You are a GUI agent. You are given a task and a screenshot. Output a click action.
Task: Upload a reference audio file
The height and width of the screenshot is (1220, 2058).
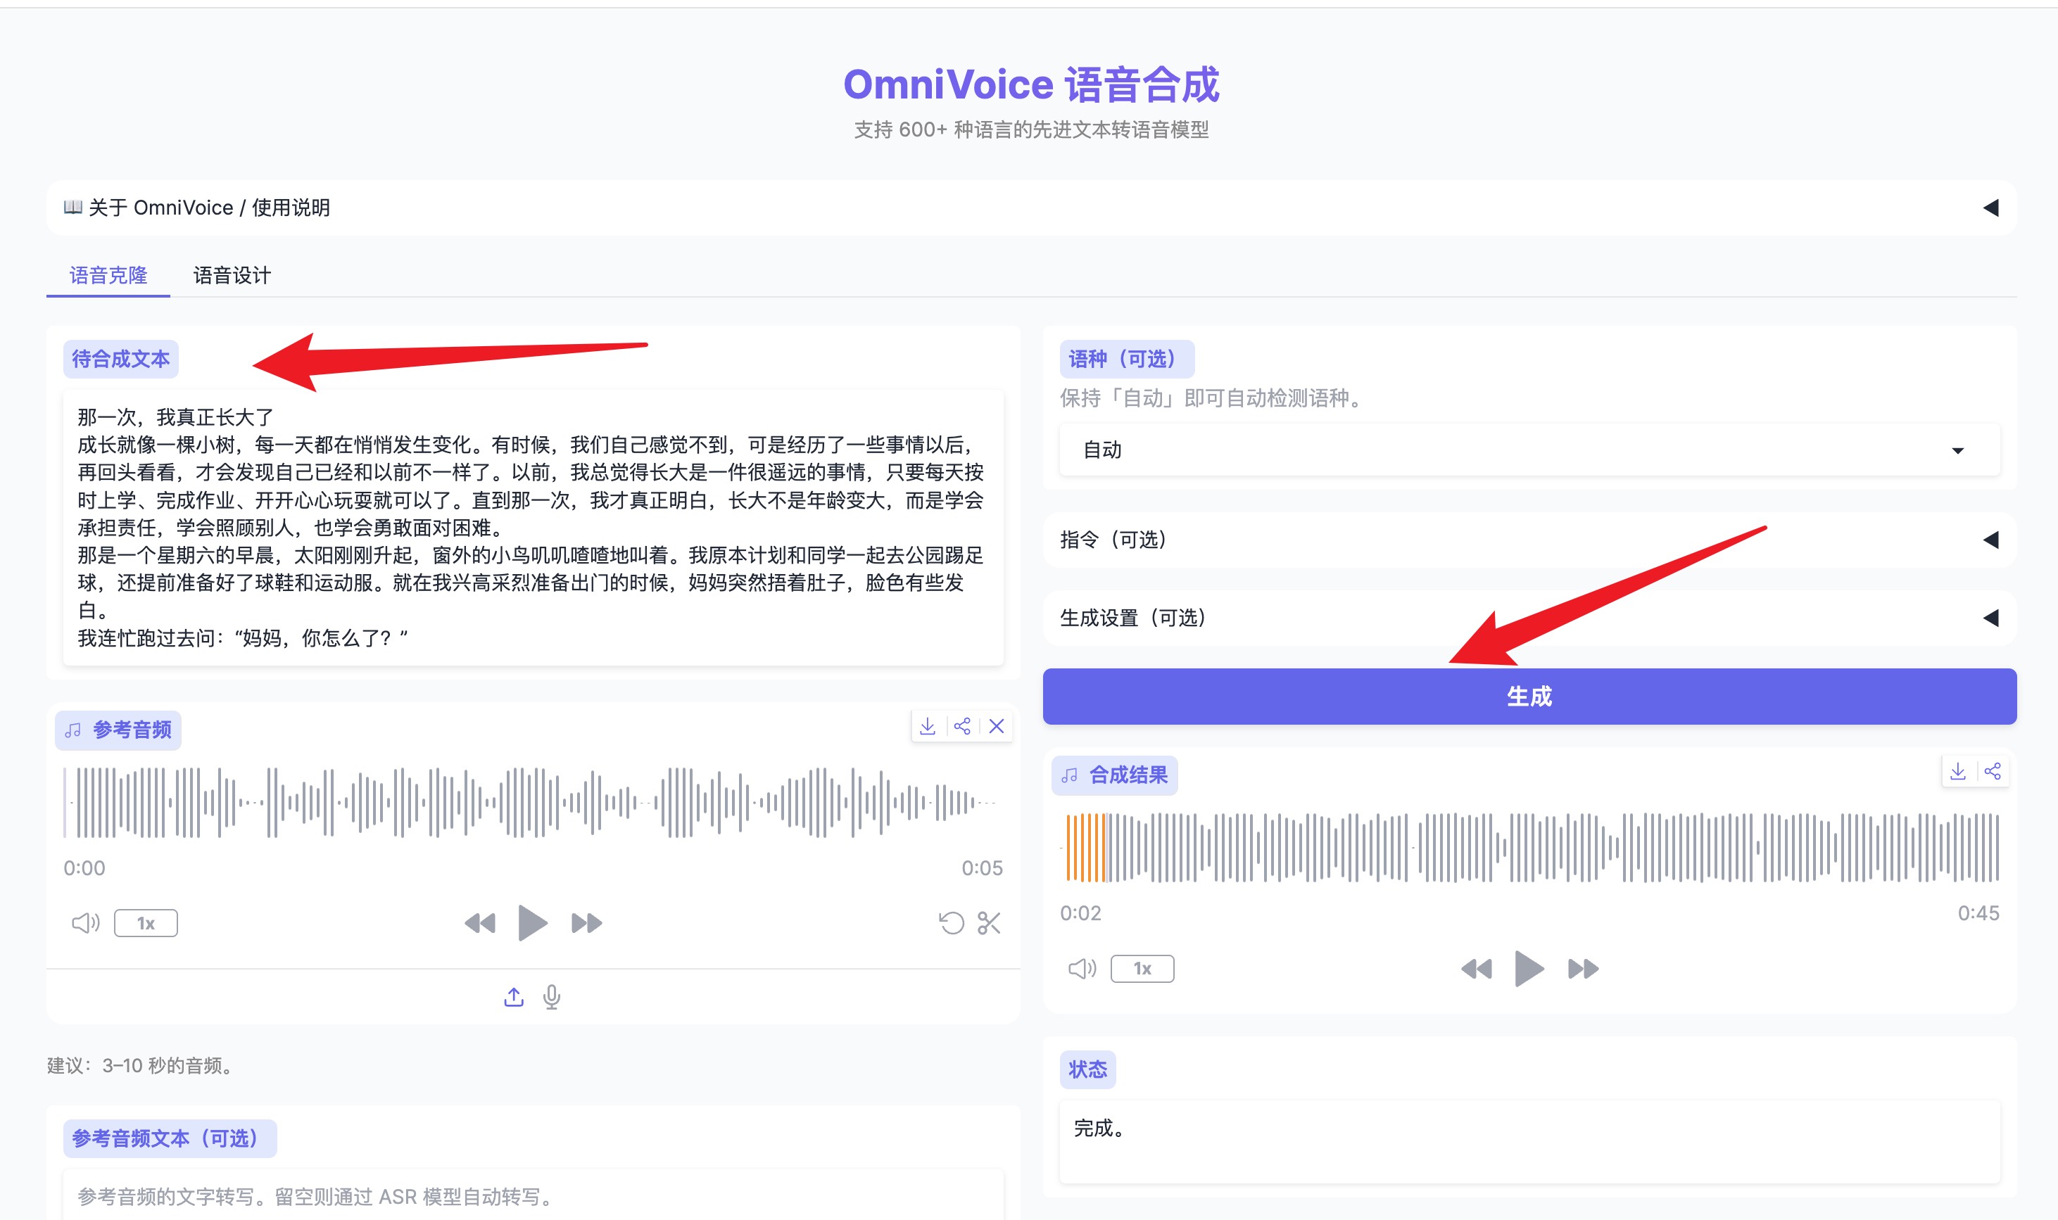(x=514, y=997)
